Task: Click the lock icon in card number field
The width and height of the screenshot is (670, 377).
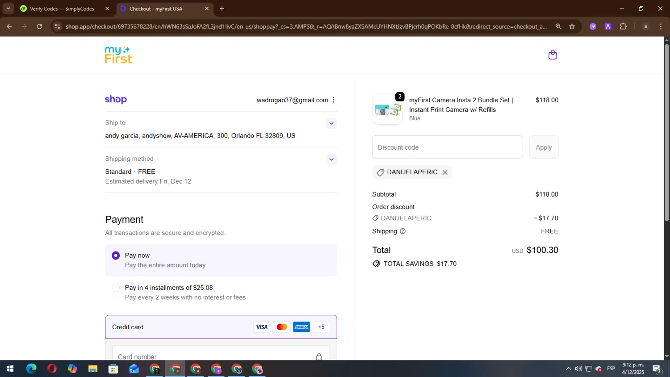Action: coord(319,357)
